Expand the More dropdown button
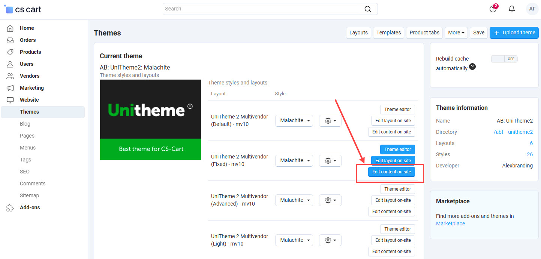The width and height of the screenshot is (541, 259). point(456,33)
